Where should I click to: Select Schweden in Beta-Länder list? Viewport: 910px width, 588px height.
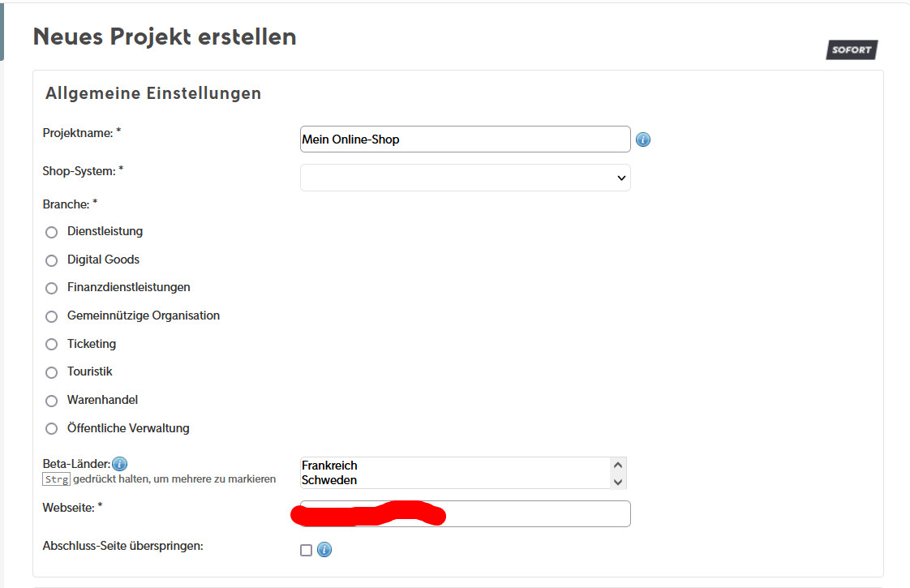[329, 480]
